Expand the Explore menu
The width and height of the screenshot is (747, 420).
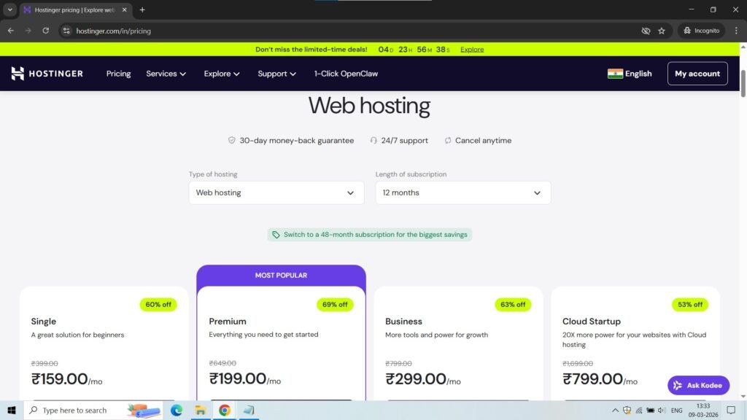pos(222,74)
